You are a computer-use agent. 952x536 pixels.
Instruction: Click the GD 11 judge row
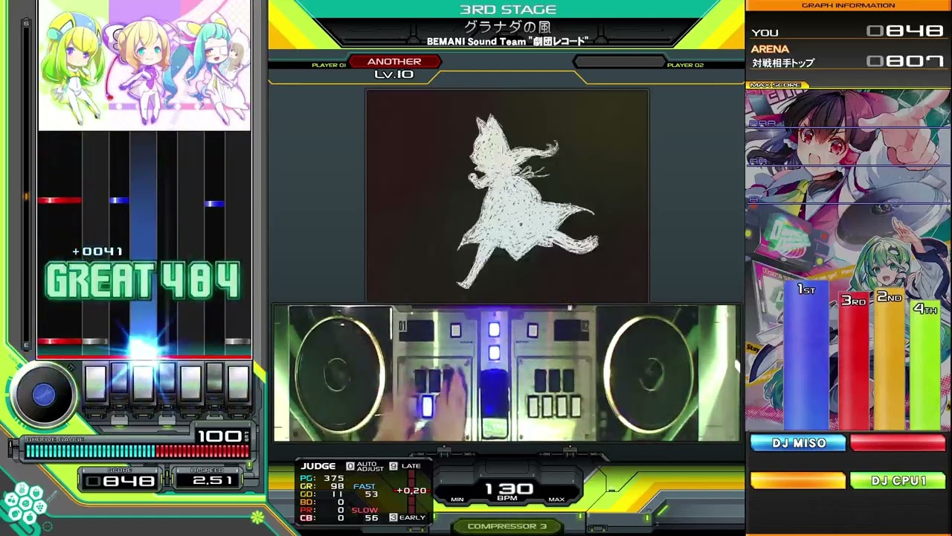pos(322,494)
